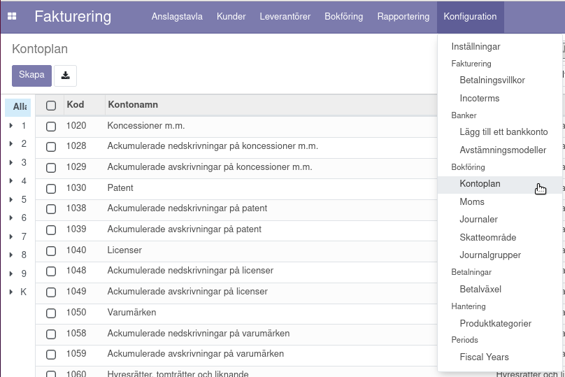Expand account group 3 arrow
This screenshot has width=565, height=377.
11,162
